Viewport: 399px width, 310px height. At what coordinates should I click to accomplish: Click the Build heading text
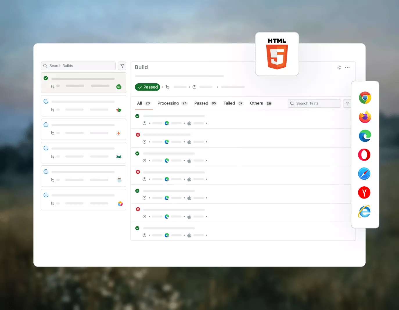click(141, 67)
